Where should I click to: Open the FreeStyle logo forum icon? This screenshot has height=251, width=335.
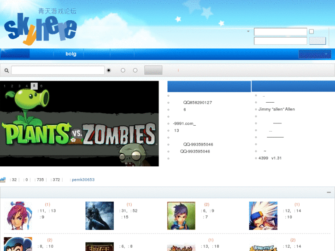tap(263, 247)
